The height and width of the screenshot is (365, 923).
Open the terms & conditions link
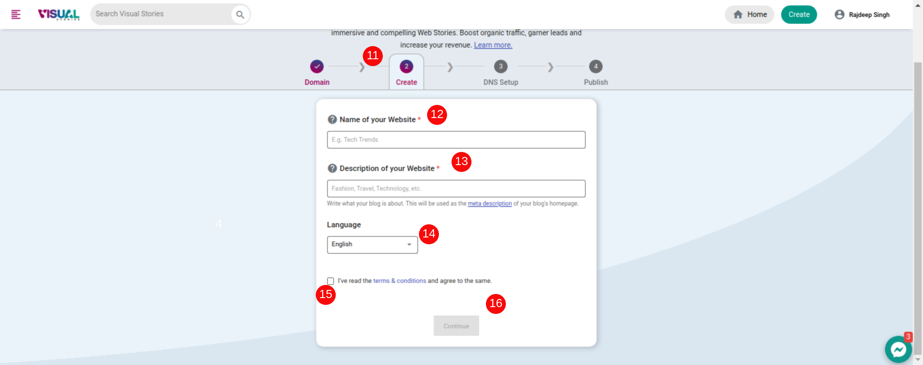[x=400, y=280]
